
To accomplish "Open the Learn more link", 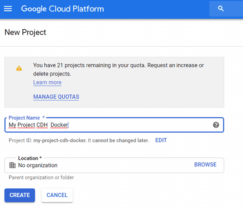I will [47, 82].
